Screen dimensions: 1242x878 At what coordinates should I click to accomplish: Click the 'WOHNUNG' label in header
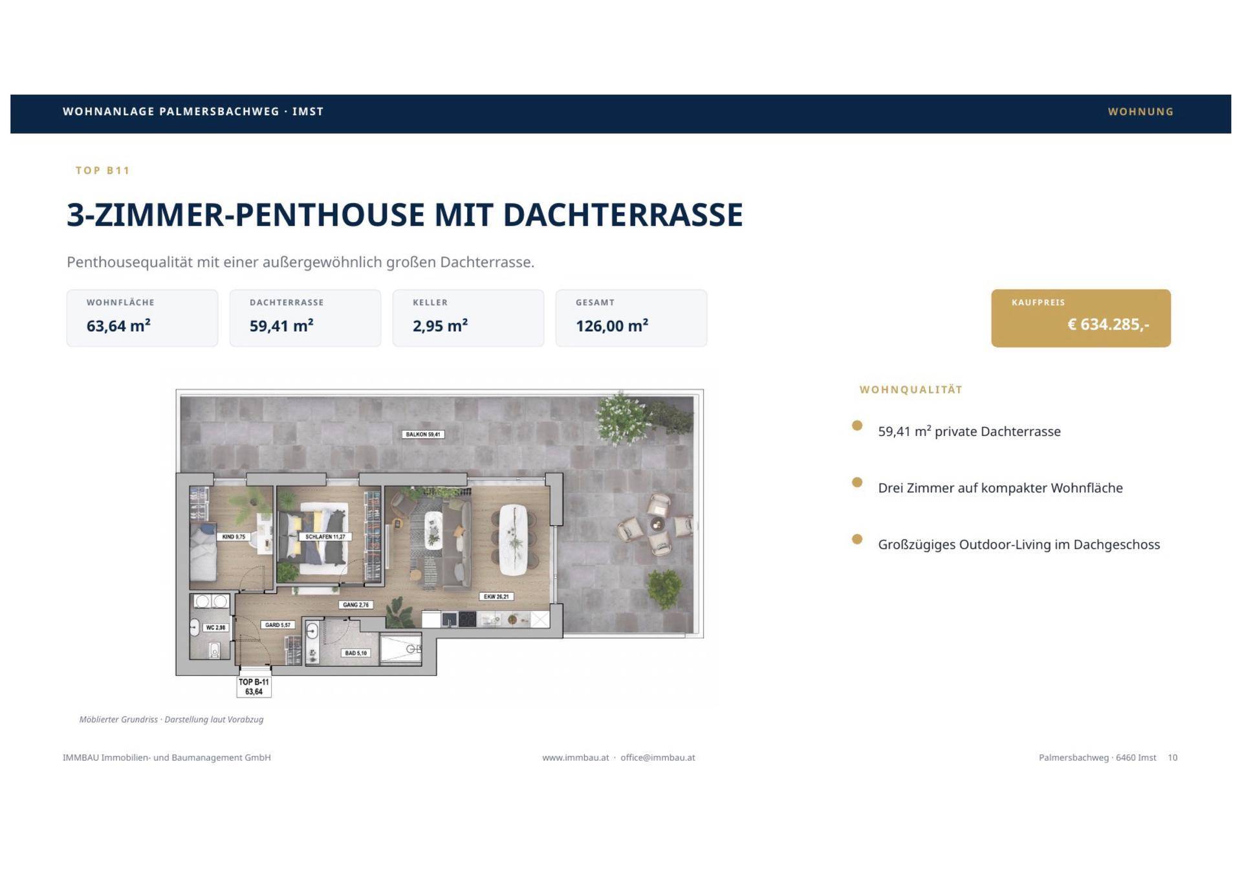coord(1140,111)
